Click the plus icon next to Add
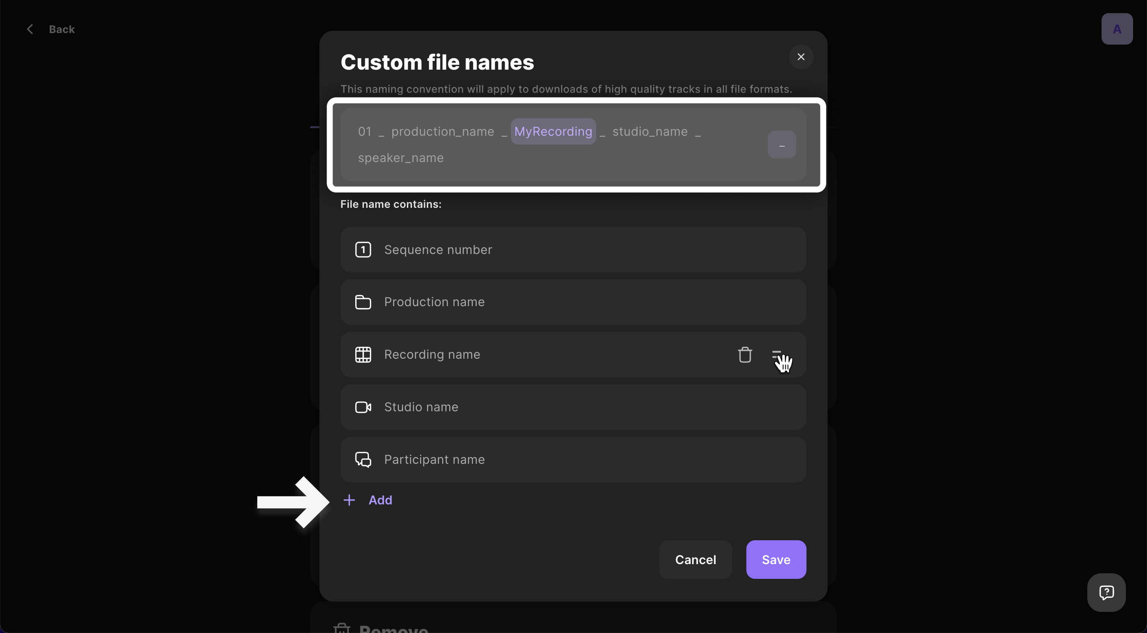The image size is (1147, 633). tap(350, 500)
